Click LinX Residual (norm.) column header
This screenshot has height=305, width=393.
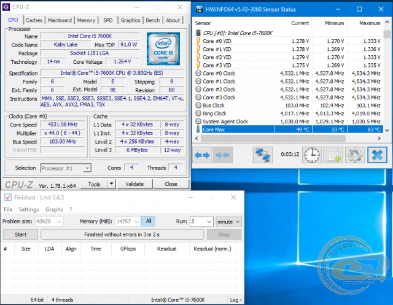pyautogui.click(x=212, y=249)
